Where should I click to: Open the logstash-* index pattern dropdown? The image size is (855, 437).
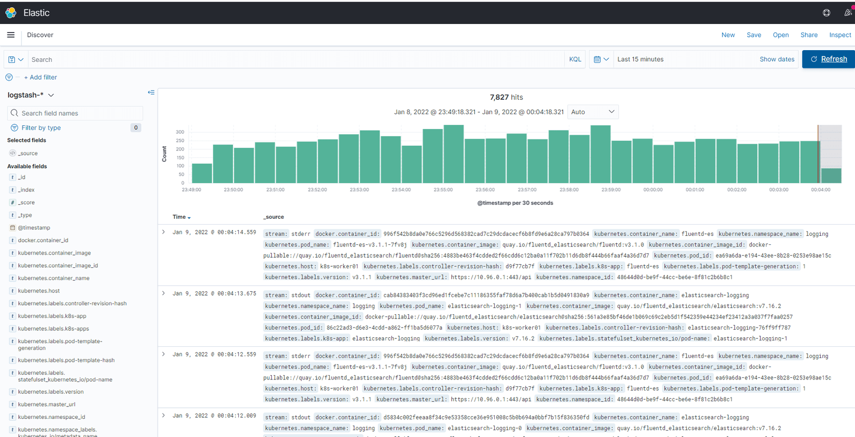point(31,95)
